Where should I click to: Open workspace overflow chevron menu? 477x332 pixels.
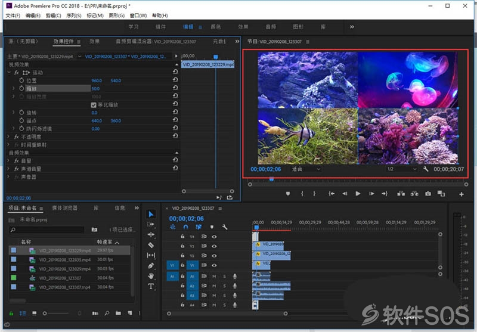click(352, 27)
